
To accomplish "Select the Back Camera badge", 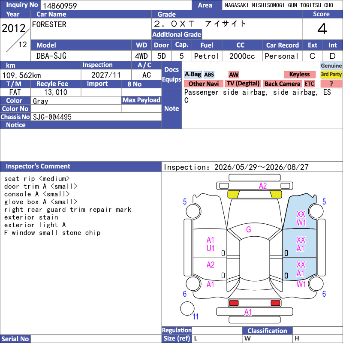I will pos(282,84).
